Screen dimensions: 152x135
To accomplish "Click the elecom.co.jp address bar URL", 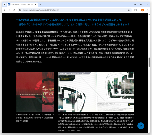I will [40, 10].
